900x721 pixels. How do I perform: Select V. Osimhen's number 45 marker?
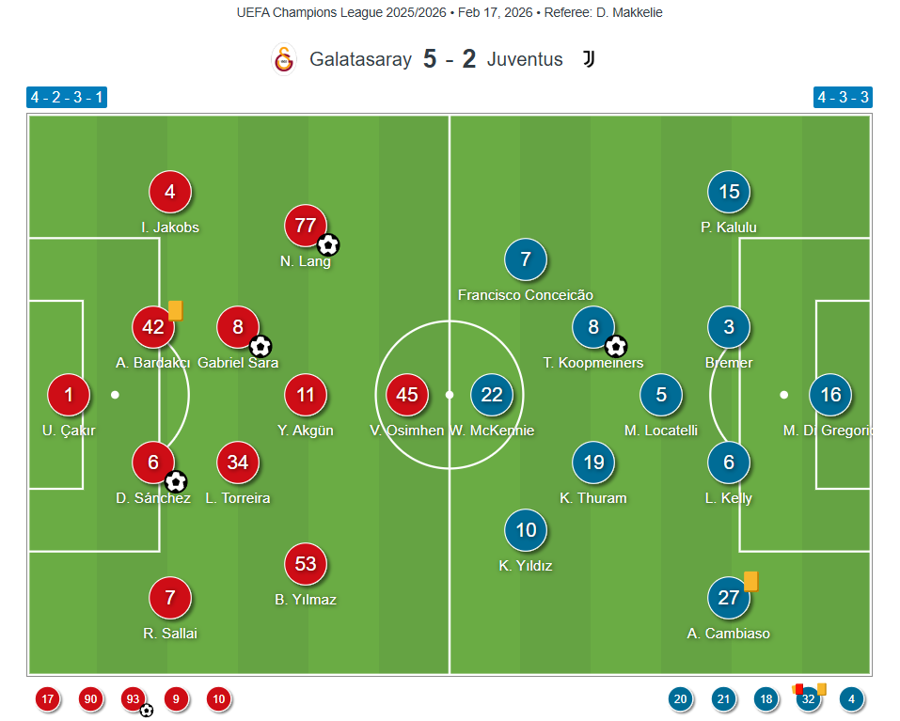point(407,395)
